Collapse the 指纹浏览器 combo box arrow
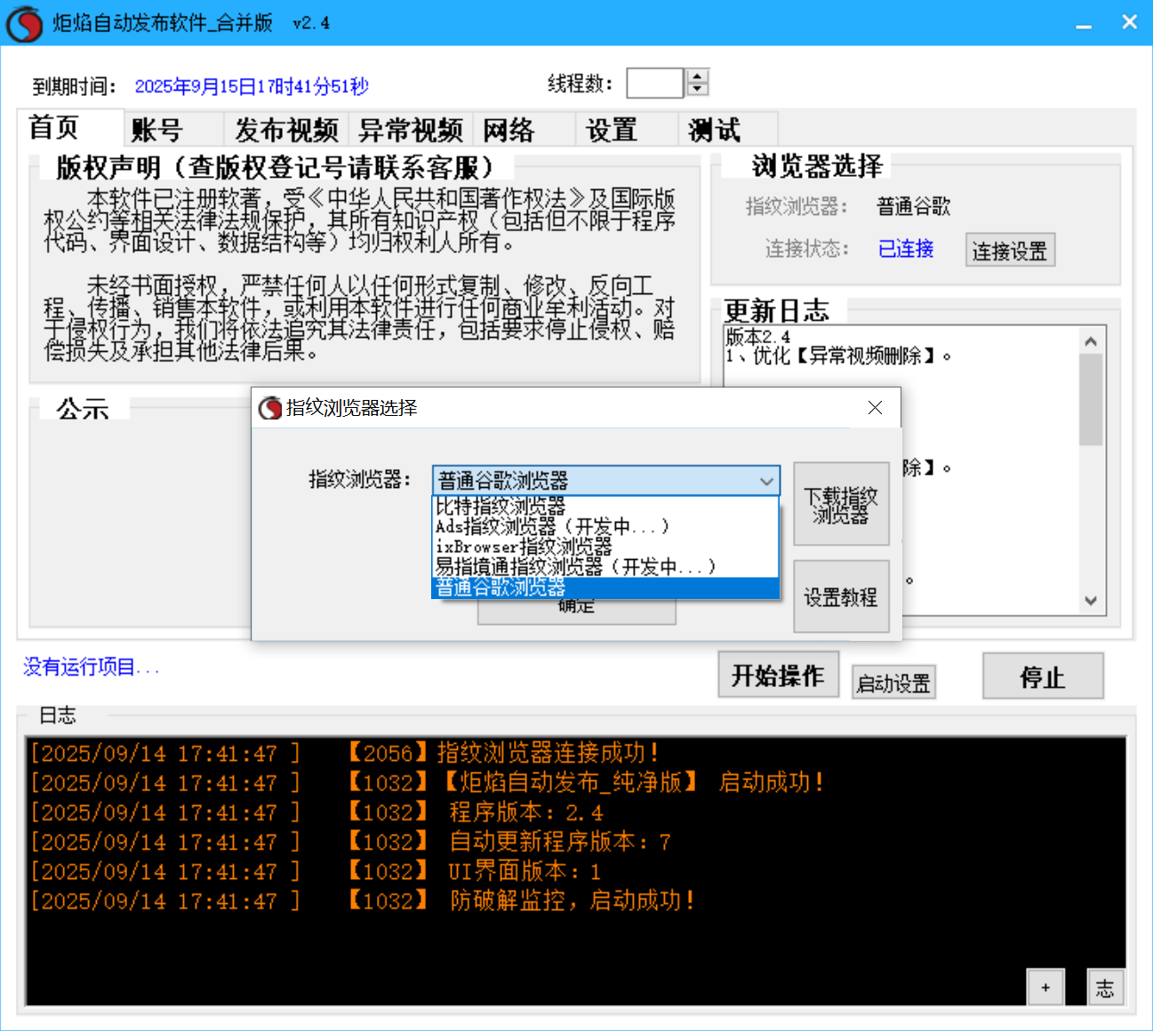This screenshot has height=1031, width=1153. 766,481
